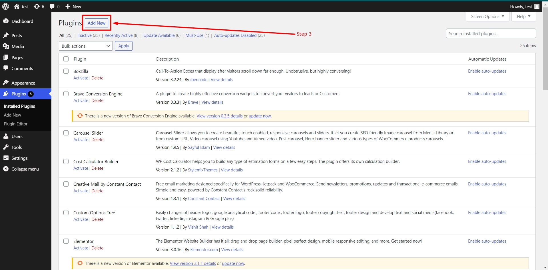Screen dimensions: 548x270
Task: Open Posts pin icon
Action: coord(6,35)
